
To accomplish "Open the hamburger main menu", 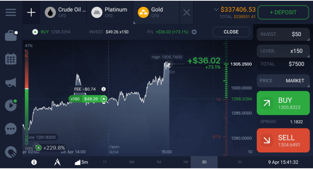I will [x=11, y=13].
